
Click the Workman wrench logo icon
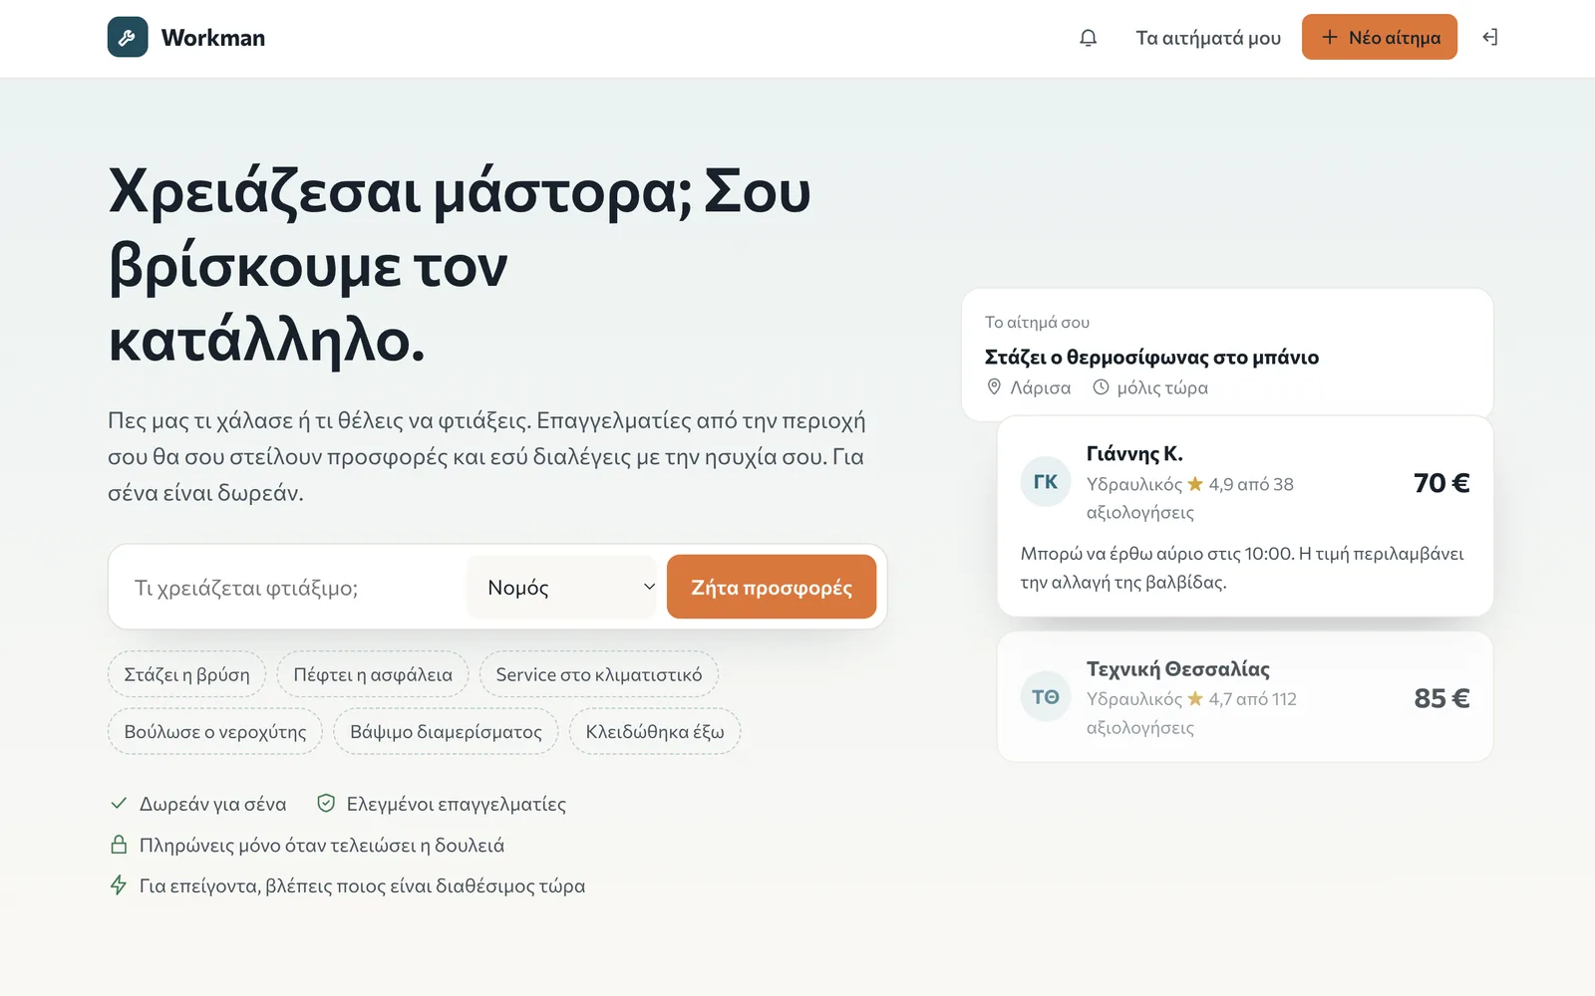(128, 38)
